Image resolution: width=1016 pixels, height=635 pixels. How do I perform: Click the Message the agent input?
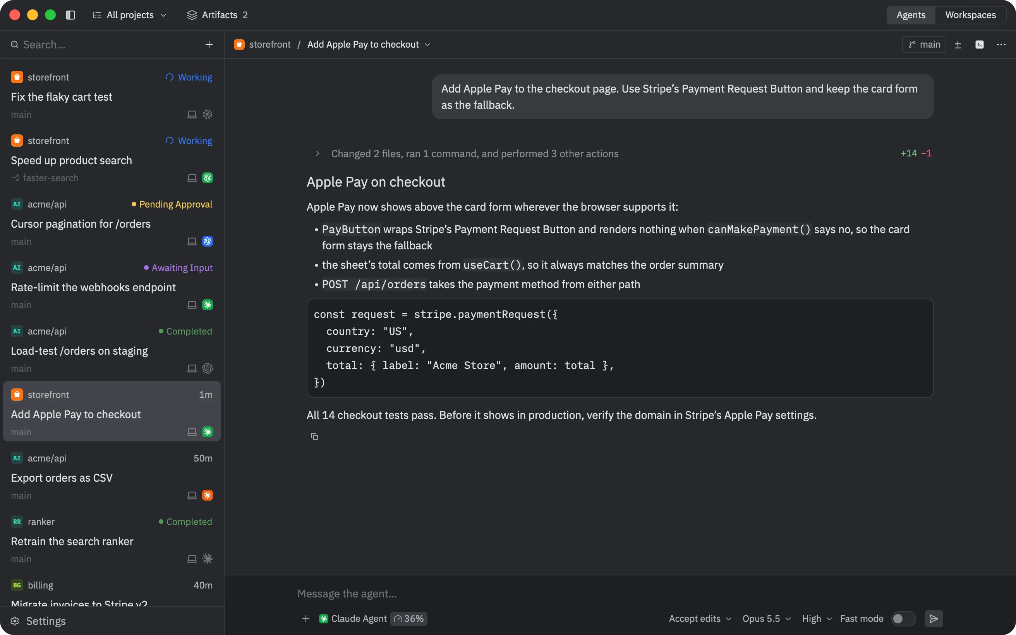pyautogui.click(x=620, y=594)
